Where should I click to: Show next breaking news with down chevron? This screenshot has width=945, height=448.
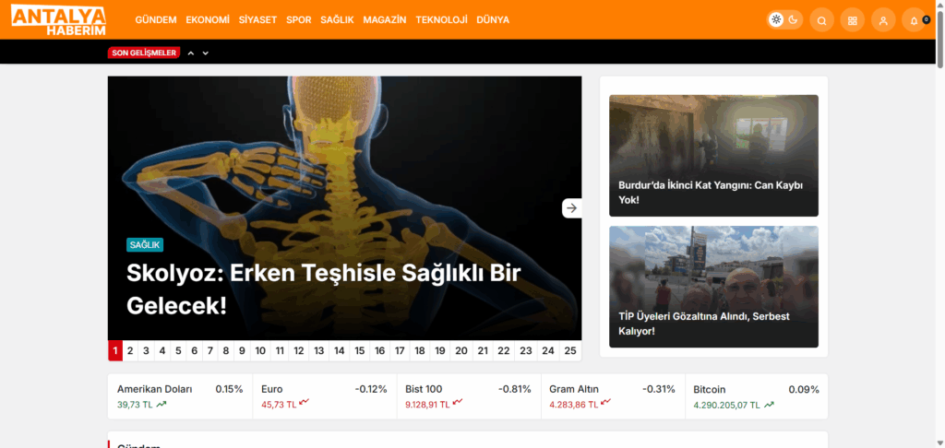click(206, 53)
